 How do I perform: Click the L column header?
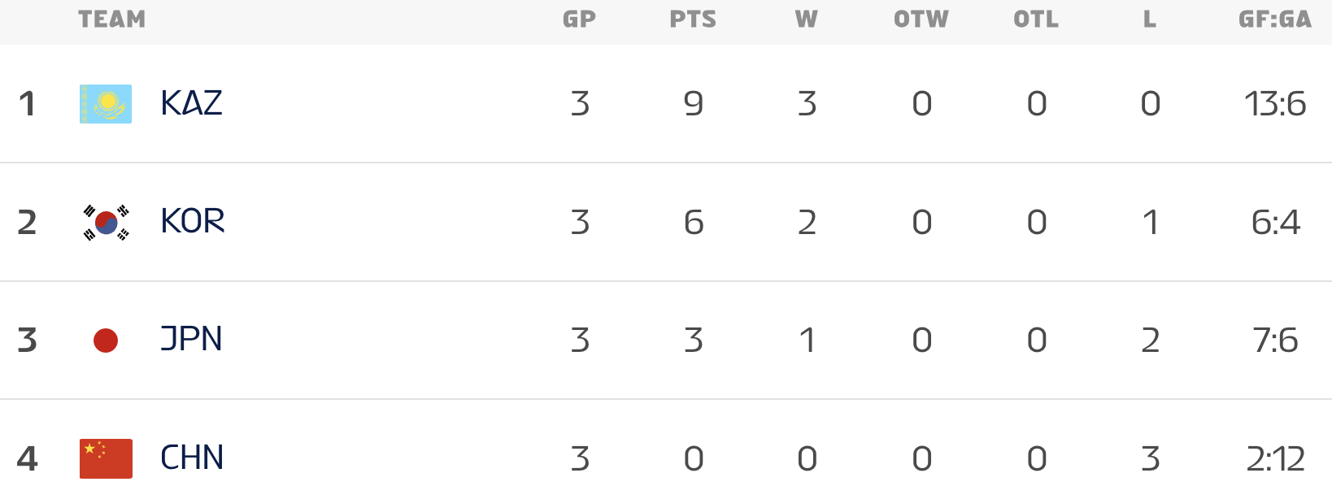[x=1150, y=20]
